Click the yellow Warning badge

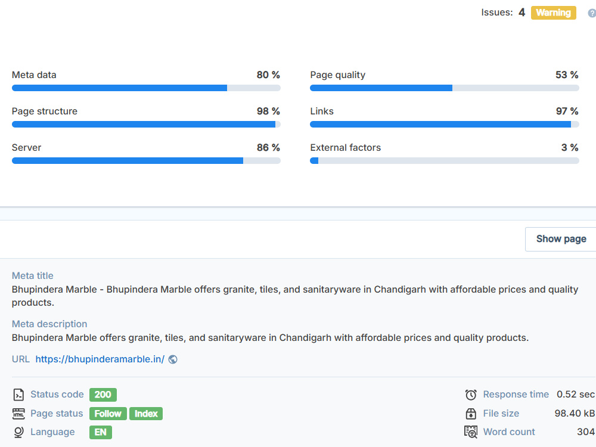pyautogui.click(x=554, y=13)
